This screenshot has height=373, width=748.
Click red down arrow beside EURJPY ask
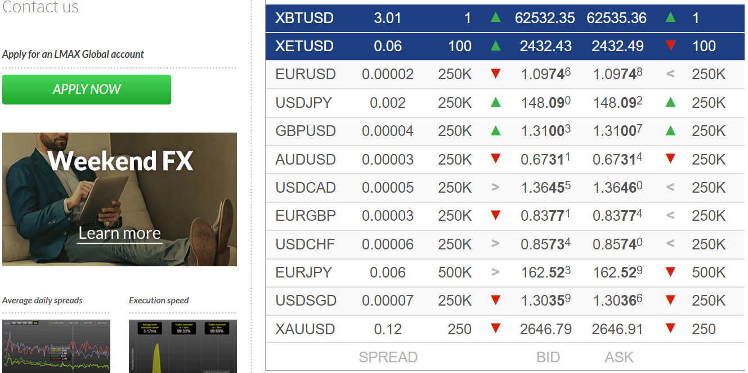[670, 272]
